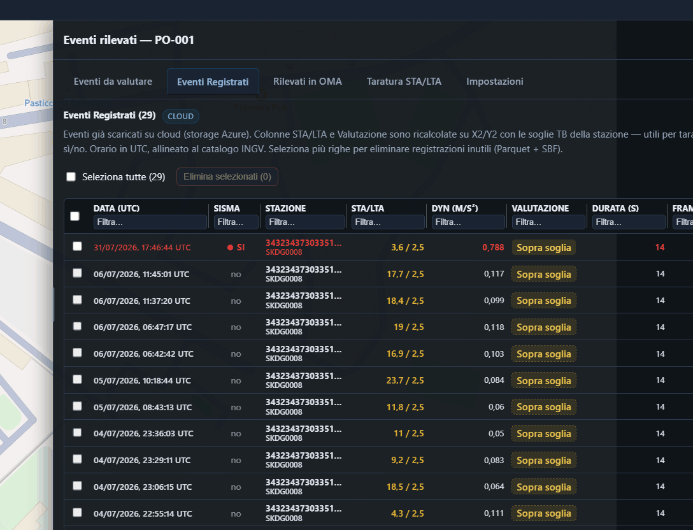This screenshot has height=530, width=693.
Task: Click the STA/LTA column filter box
Action: [x=388, y=222]
